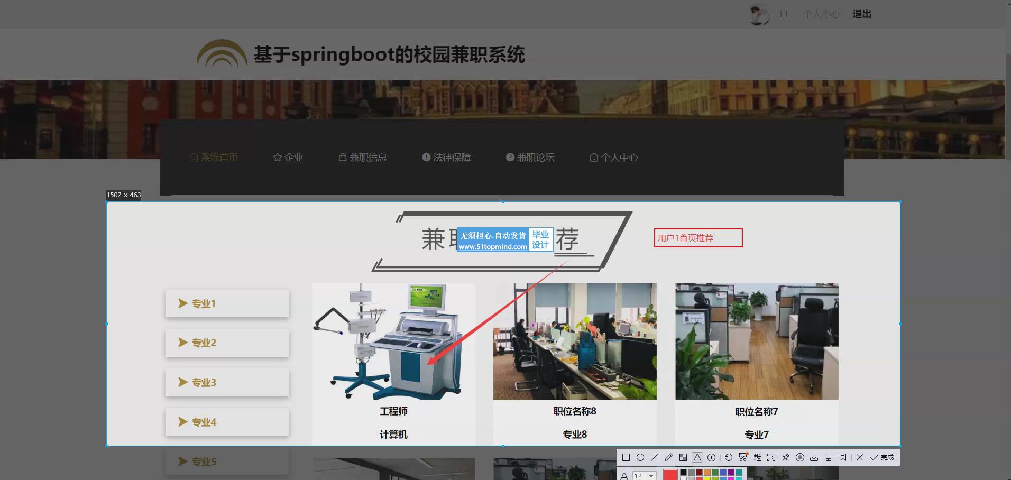Image resolution: width=1011 pixels, height=480 pixels.
Task: Select the 专业3 category
Action: coord(227,382)
